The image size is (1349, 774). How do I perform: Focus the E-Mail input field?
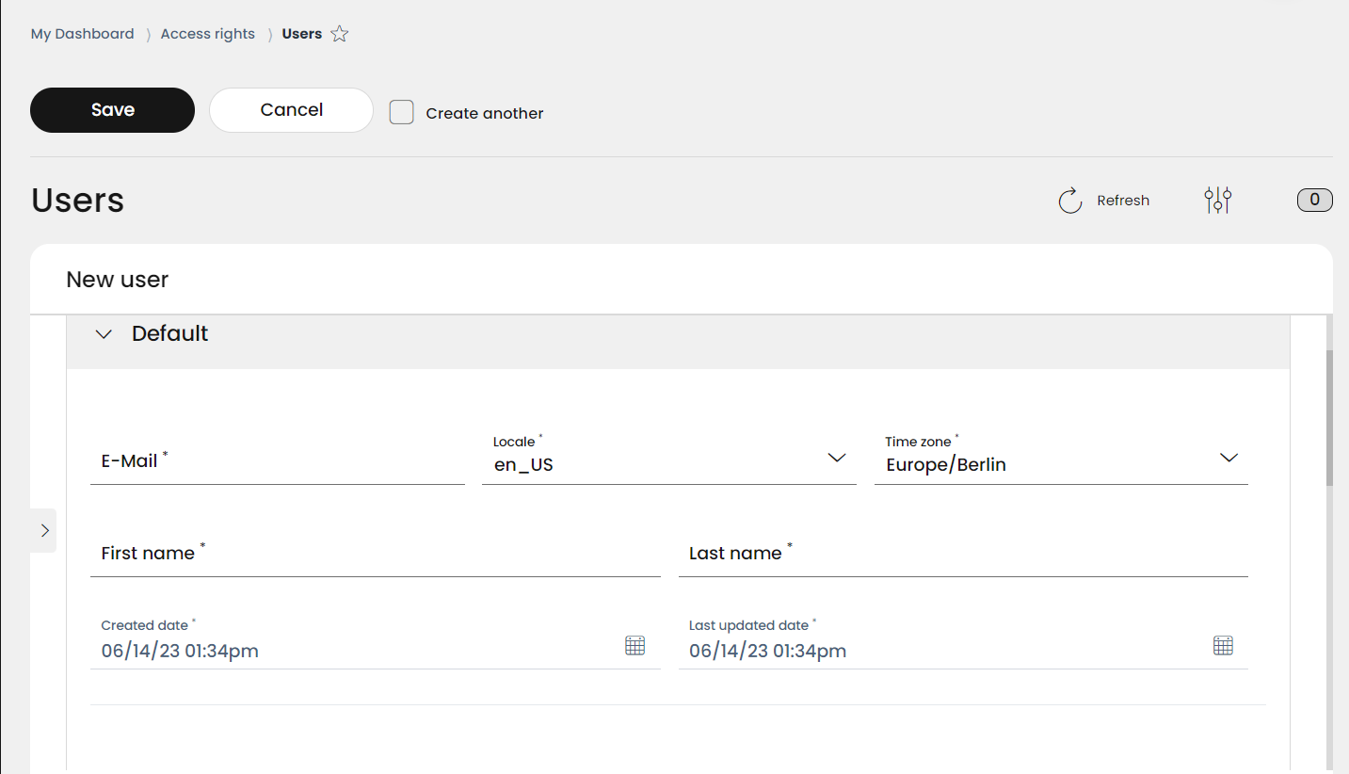pos(278,460)
